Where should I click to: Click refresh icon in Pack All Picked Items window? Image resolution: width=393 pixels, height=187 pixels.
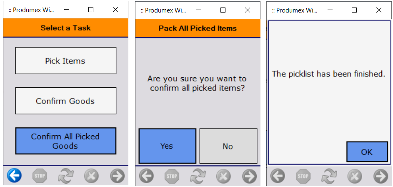(x=198, y=176)
